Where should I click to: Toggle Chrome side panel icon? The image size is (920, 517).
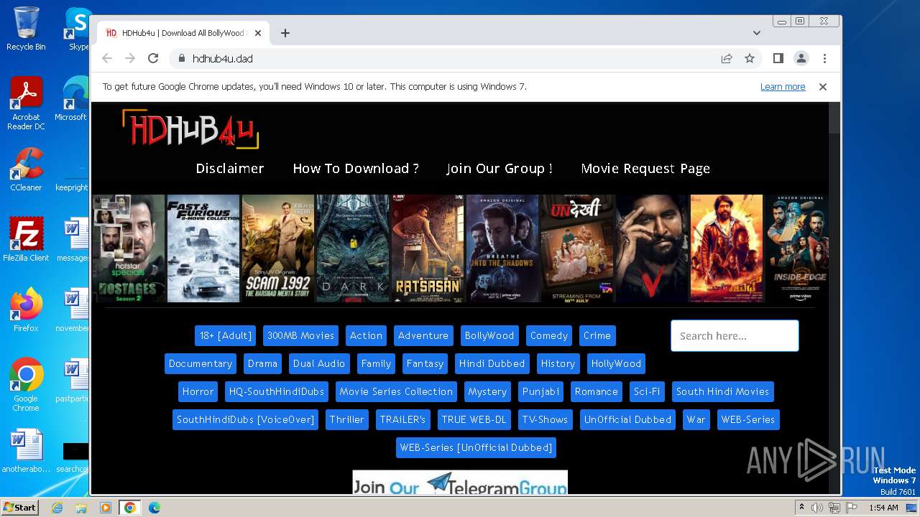(778, 59)
